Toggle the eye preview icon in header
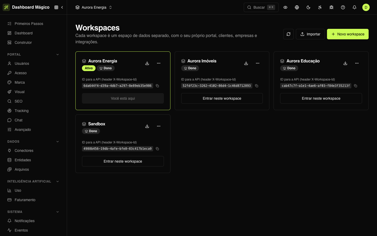 [x=285, y=7]
